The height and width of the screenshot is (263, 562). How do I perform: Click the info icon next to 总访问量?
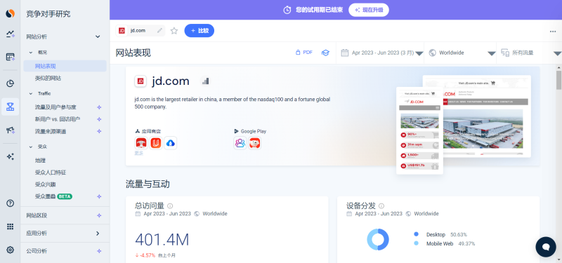[x=170, y=205]
